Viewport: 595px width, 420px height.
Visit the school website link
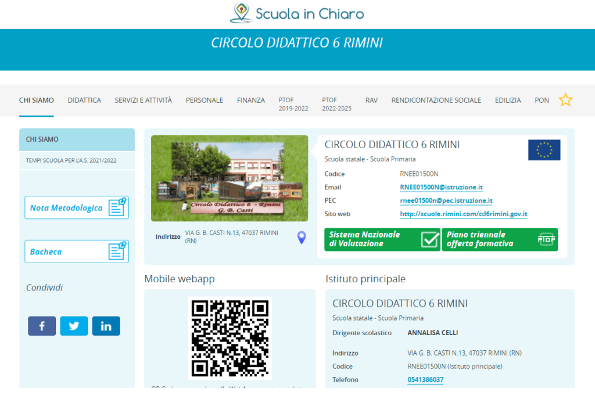[x=464, y=214]
